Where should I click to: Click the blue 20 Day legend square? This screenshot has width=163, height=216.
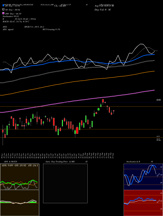[x=4, y=6]
